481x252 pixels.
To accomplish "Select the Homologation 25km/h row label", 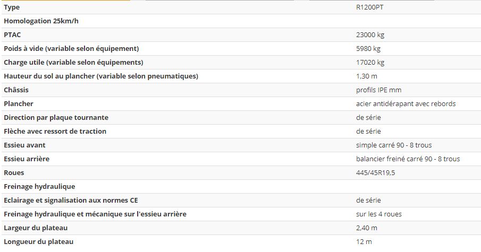I will tap(40, 21).
